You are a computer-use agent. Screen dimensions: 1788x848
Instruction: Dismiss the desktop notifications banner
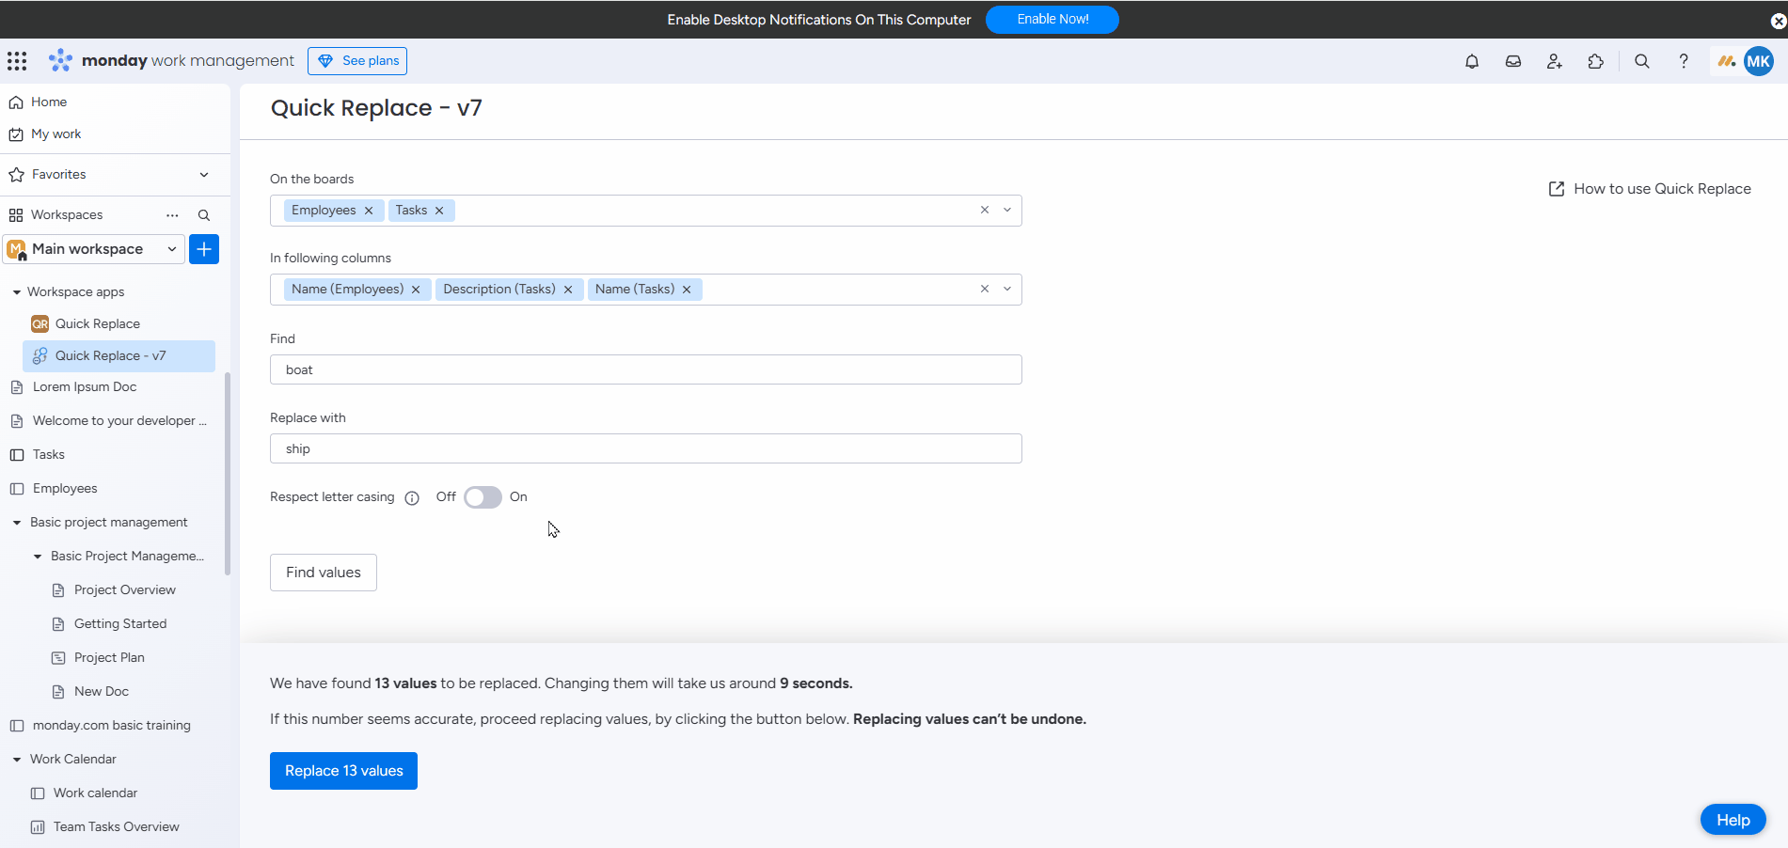1778,20
